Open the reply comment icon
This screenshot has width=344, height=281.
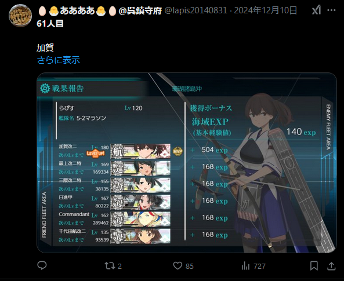pyautogui.click(x=42, y=266)
